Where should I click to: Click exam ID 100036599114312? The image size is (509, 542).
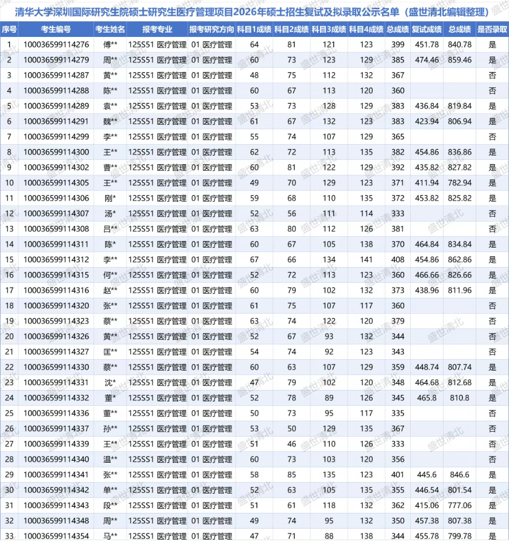[56, 259]
